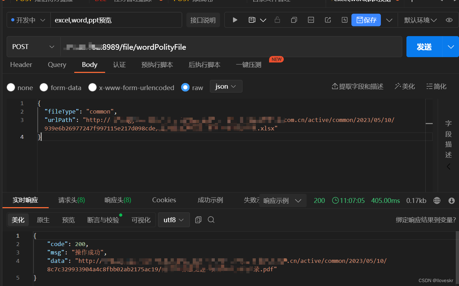
Task: Open the json format dropdown
Action: pyautogui.click(x=226, y=86)
